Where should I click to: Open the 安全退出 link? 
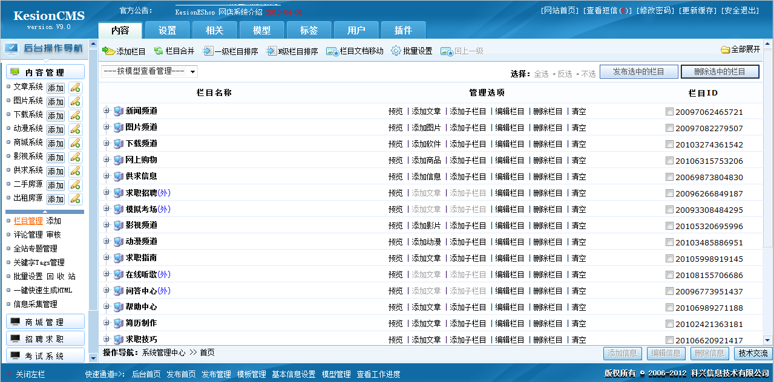(741, 11)
